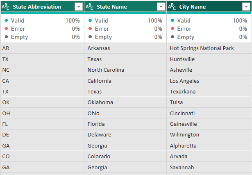Open the State Abbreviation column filter dropdown
The image size is (252, 175).
tap(79, 7)
